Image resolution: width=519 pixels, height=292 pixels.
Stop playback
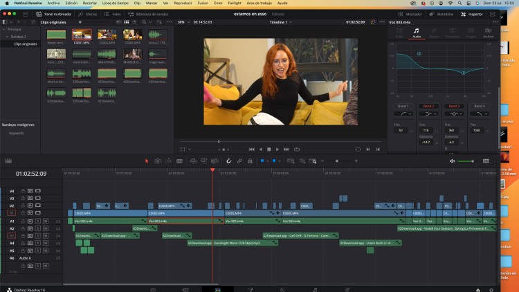pyautogui.click(x=269, y=149)
